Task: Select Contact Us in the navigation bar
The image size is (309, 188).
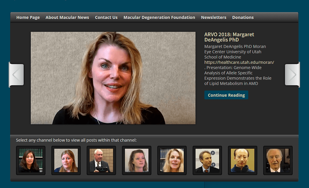Action: (106, 17)
